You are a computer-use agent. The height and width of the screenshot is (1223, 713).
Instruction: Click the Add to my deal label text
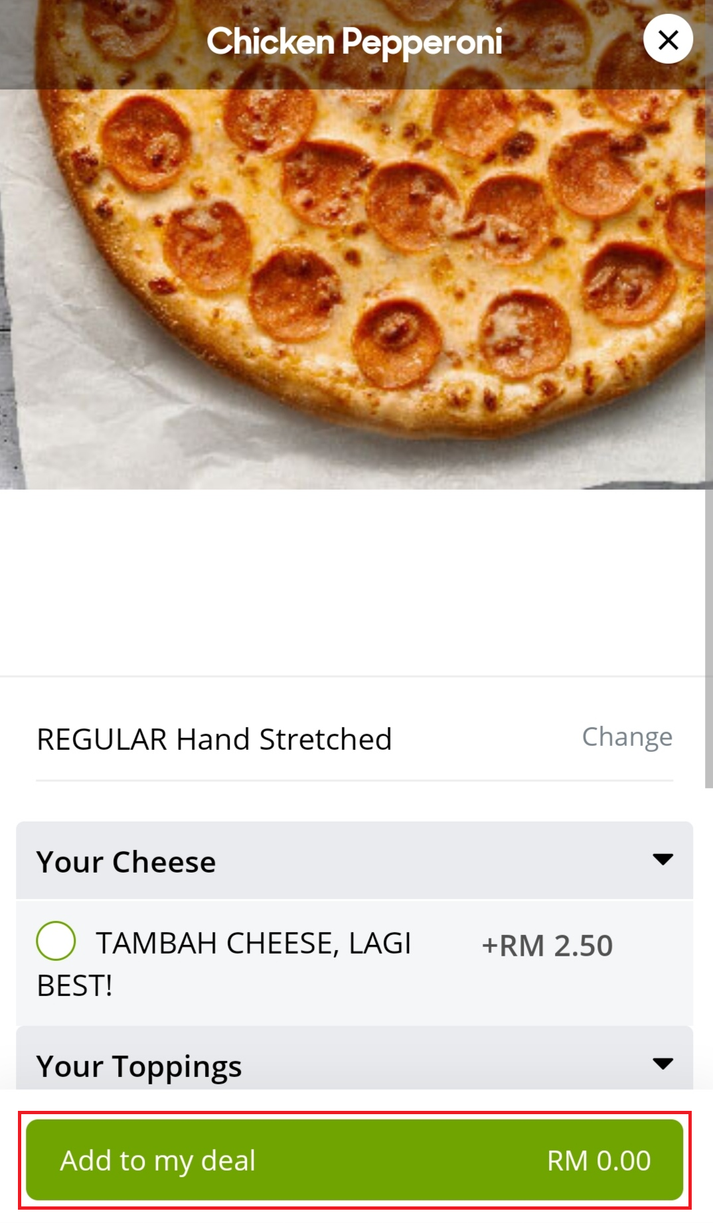pyautogui.click(x=158, y=1161)
